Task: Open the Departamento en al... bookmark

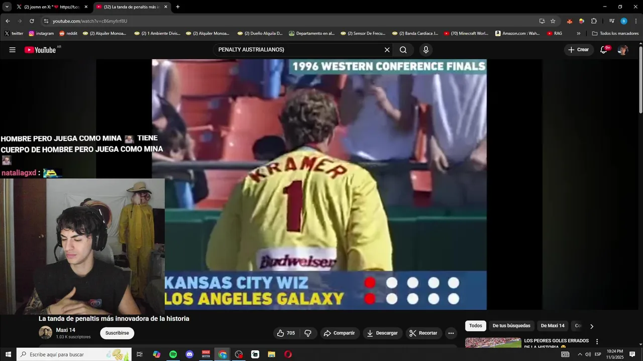Action: [311, 34]
